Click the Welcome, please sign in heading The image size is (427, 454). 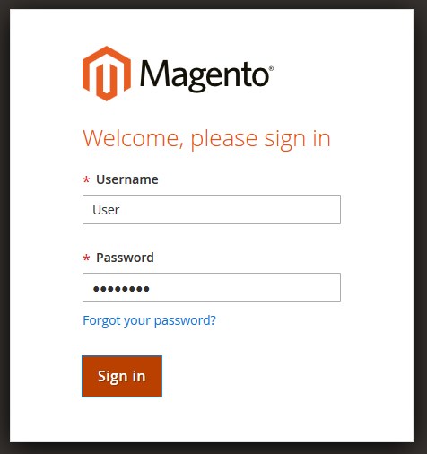pos(206,139)
